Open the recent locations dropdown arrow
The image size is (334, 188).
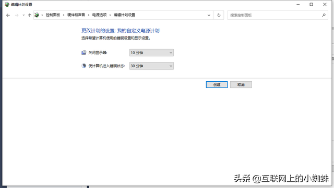coord(23,15)
